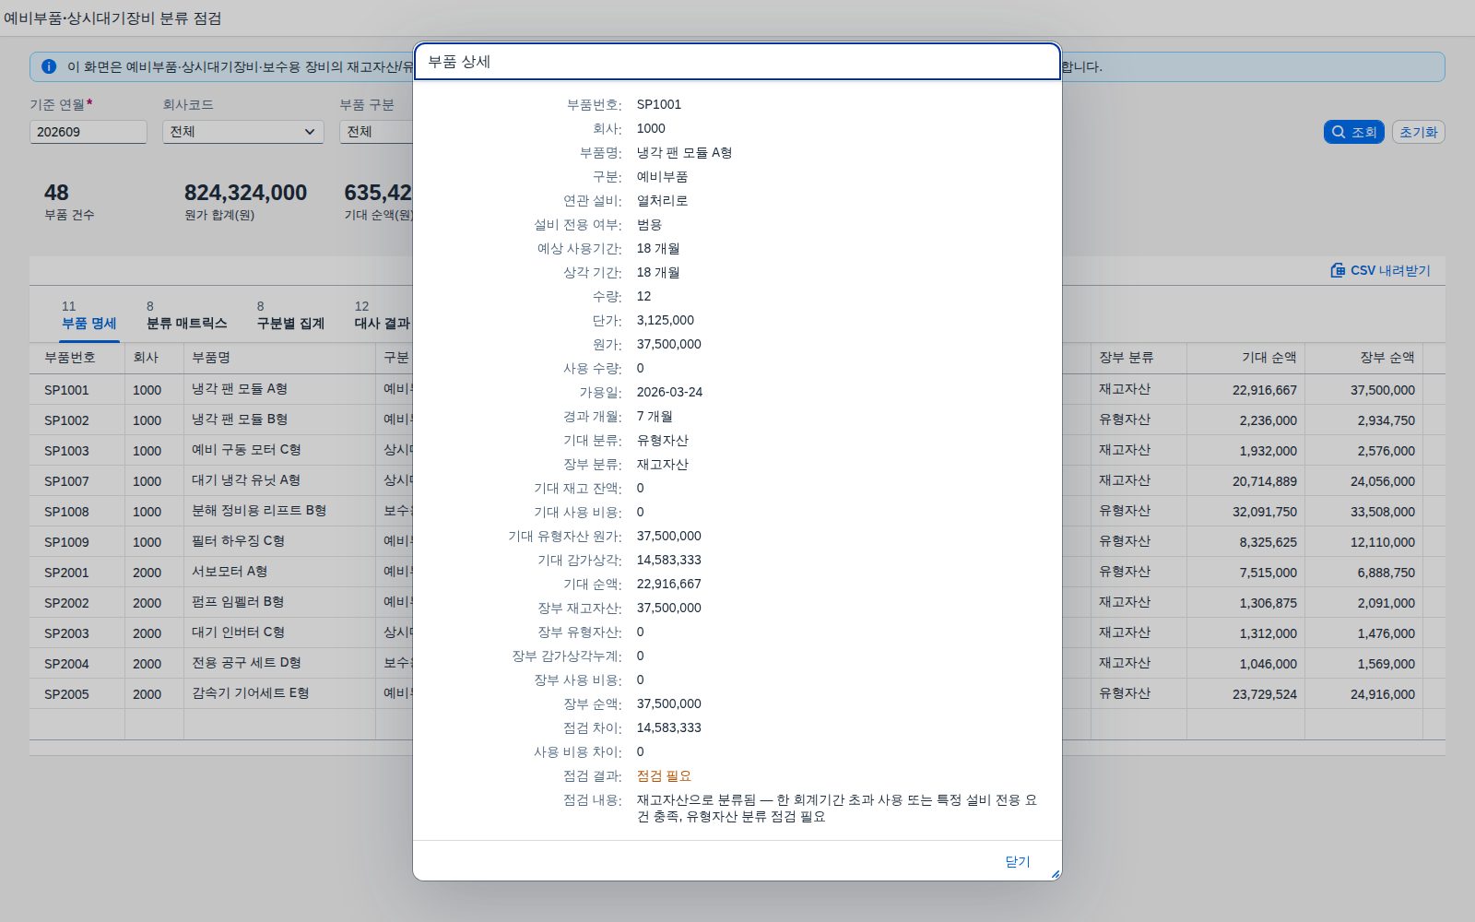
Task: Click the 부품 상세 dialog title
Action: coord(459,62)
